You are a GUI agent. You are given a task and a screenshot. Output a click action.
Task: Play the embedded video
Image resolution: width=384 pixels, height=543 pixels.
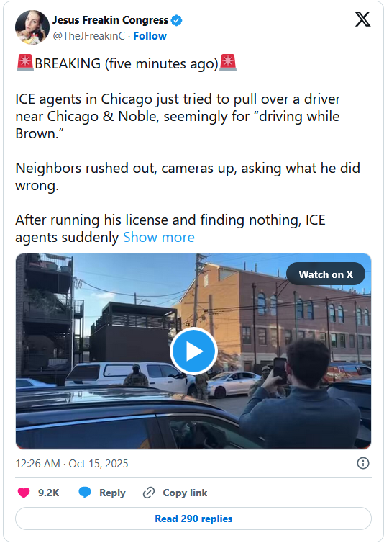pos(193,351)
